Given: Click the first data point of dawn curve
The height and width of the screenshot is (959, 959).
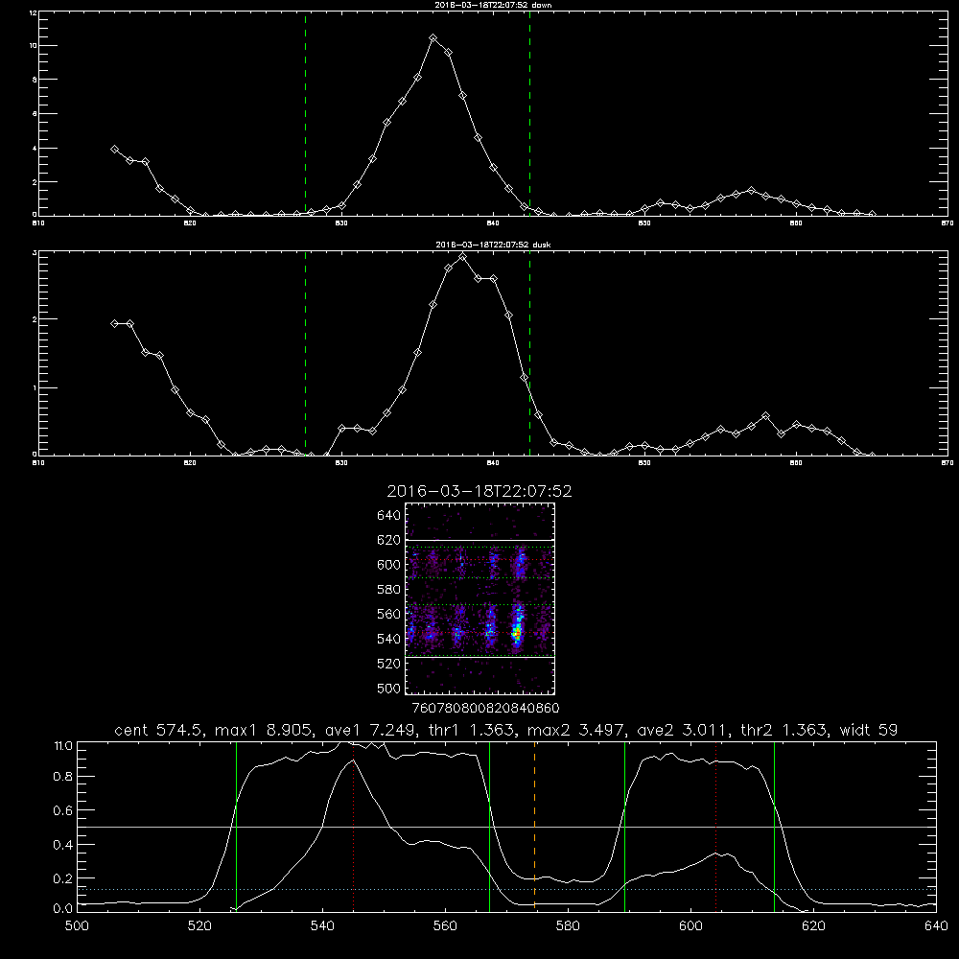Looking at the screenshot, I should [x=114, y=149].
